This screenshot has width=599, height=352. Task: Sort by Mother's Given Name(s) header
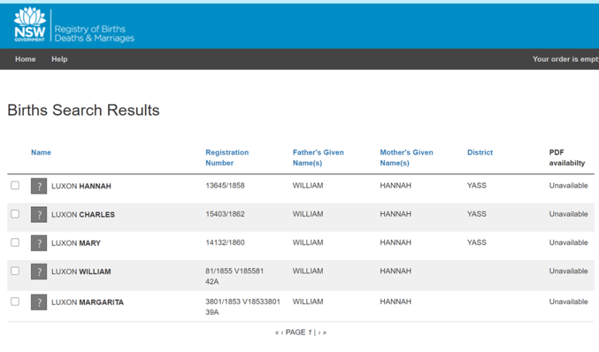(x=406, y=157)
